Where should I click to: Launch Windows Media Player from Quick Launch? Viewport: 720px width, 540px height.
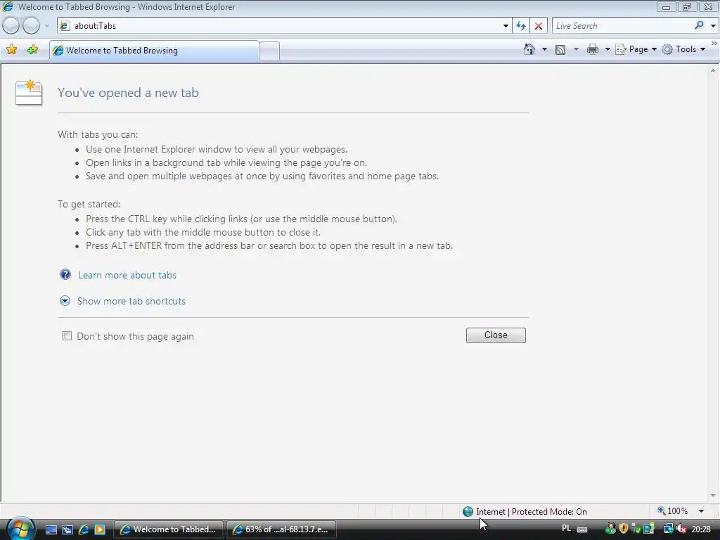coord(100,529)
